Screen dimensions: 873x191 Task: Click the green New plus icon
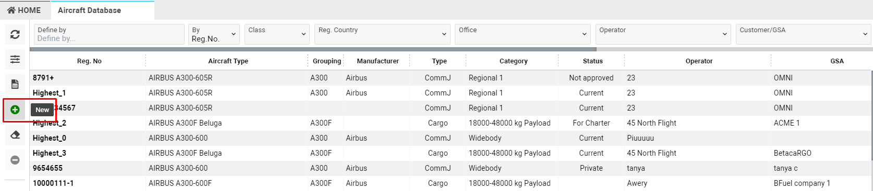(x=15, y=110)
